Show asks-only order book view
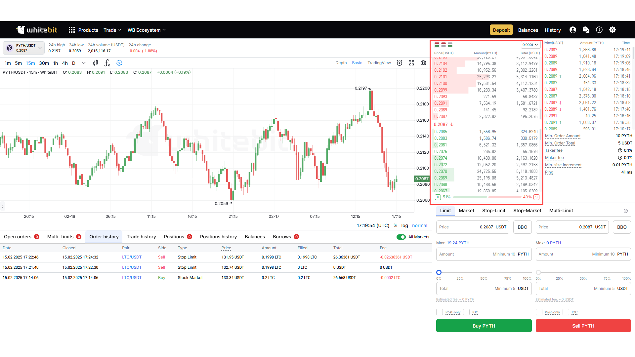This screenshot has height=357, width=635. pyautogui.click(x=444, y=45)
